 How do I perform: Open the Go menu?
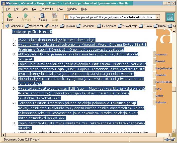pyautogui.click(x=34, y=9)
